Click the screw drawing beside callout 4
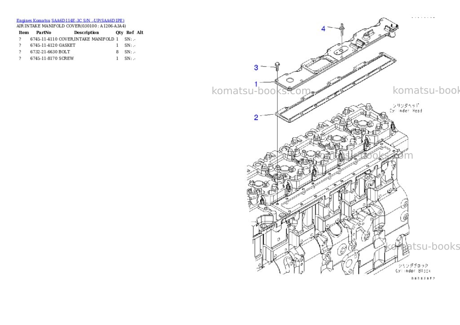The image size is (460, 325). [342, 30]
